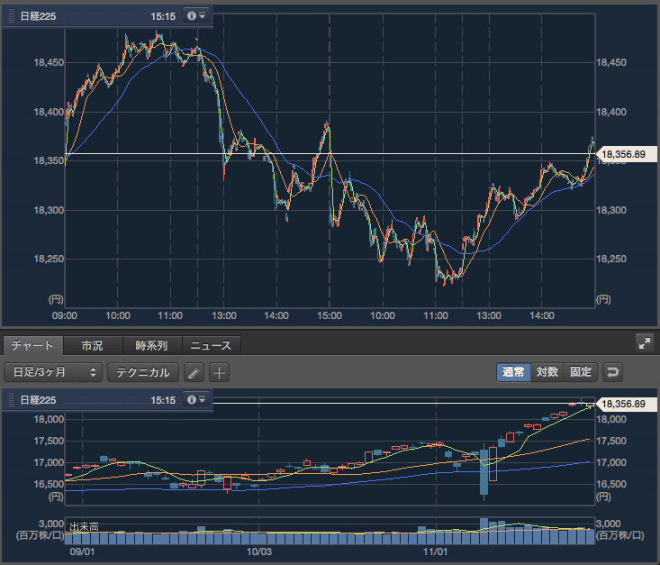
Task: Select the pencil drawing tool
Action: pyautogui.click(x=194, y=372)
